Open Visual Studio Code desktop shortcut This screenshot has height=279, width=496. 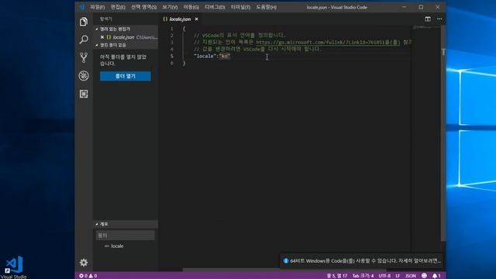[13, 267]
